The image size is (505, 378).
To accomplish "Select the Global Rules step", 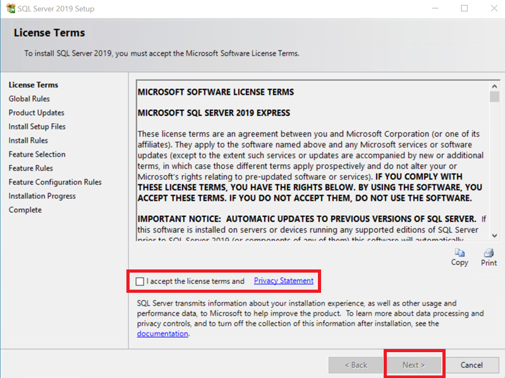I will coord(29,99).
